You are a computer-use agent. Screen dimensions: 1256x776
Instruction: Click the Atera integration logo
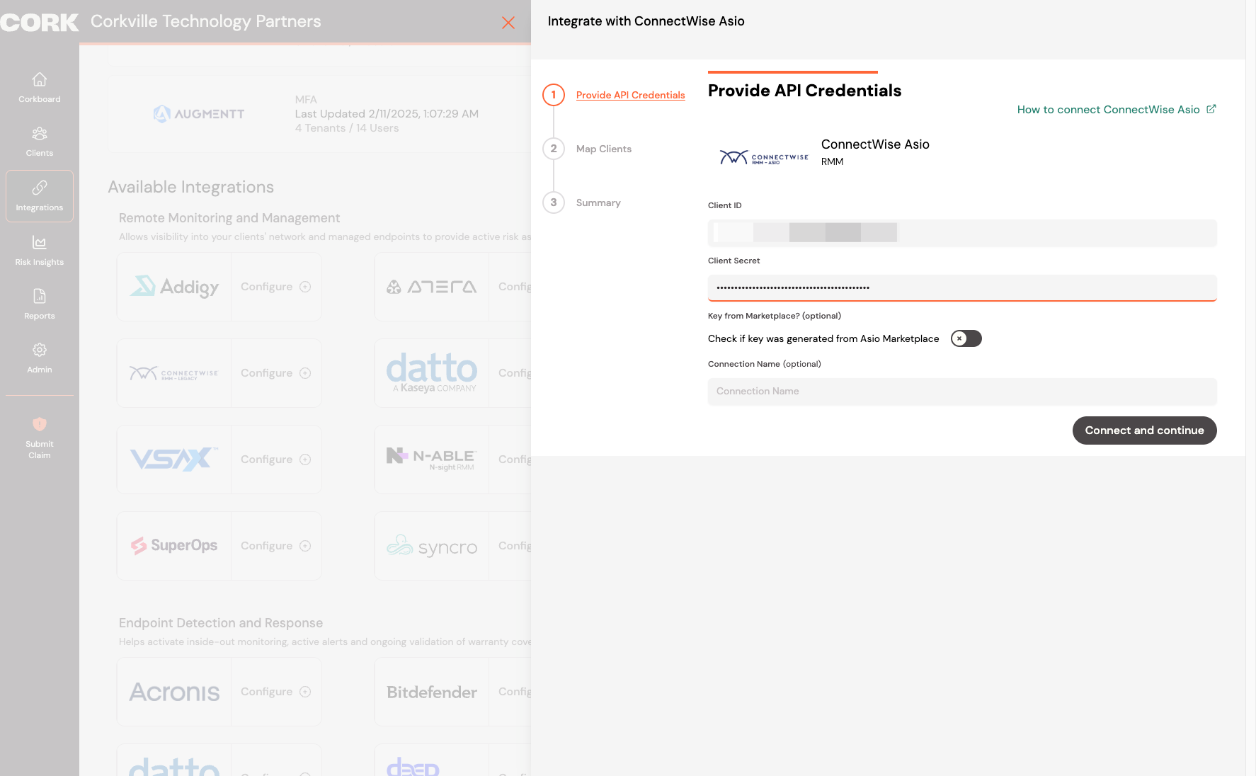[432, 287]
